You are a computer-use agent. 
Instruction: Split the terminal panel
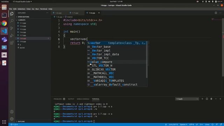click(x=207, y=99)
